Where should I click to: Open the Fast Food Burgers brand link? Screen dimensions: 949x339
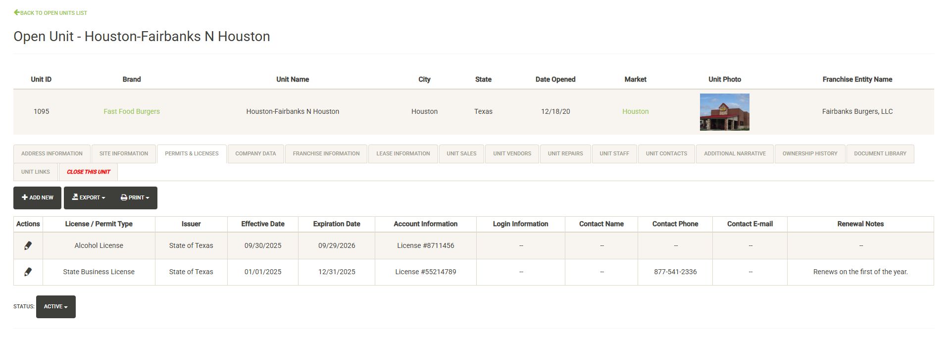click(x=132, y=111)
